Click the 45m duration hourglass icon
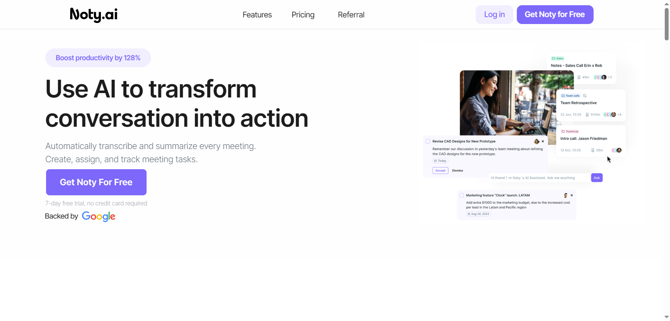 tap(579, 77)
